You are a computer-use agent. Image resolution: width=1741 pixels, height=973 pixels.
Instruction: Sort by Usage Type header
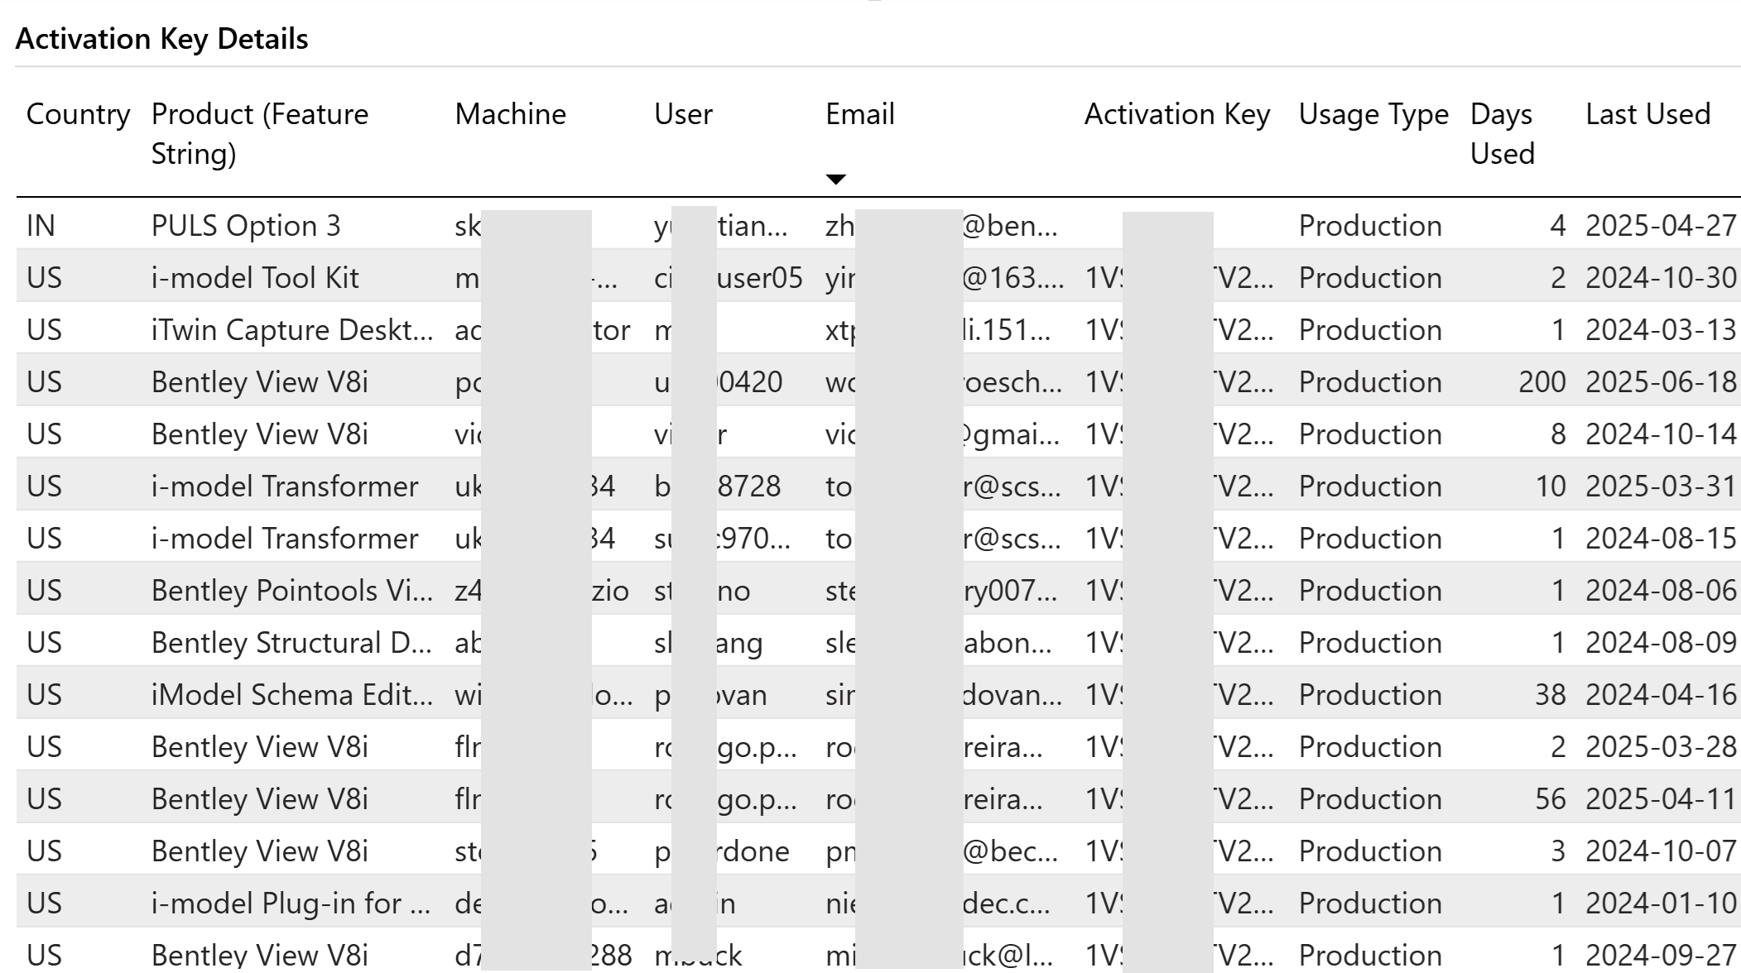[1373, 114]
